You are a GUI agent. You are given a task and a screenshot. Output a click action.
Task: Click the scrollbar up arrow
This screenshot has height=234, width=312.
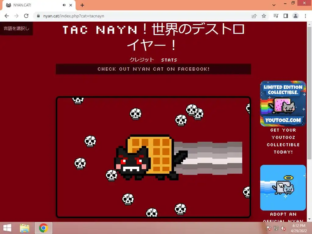(x=309, y=24)
